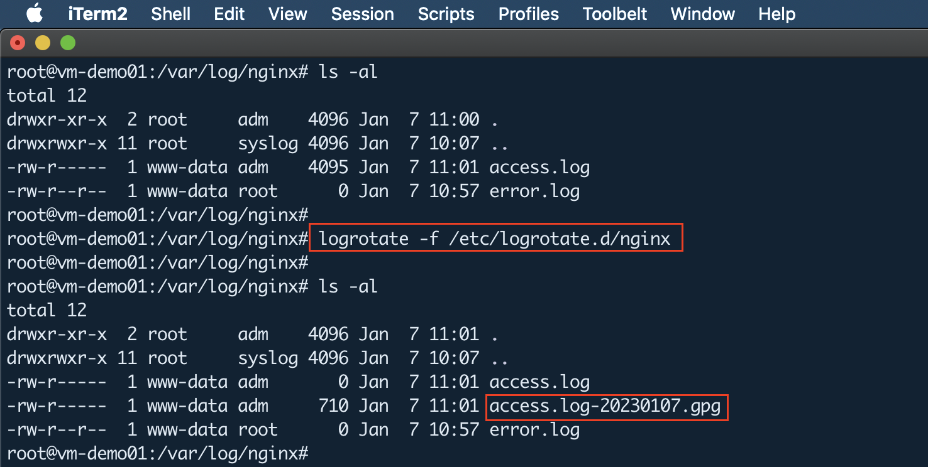Open the Profiles menu
Viewport: 928px width, 467px height.
point(529,14)
